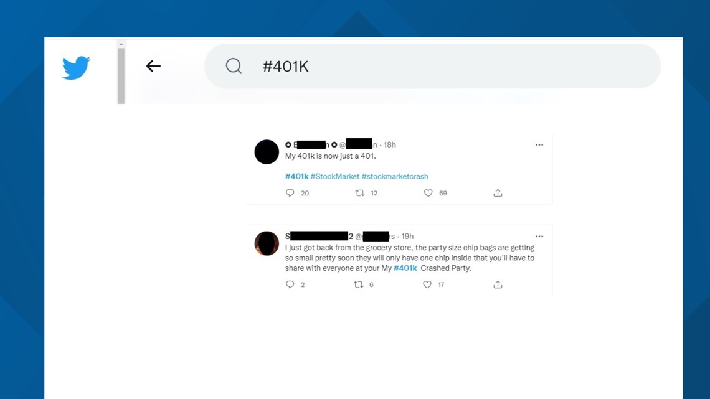
Task: Click the #401K search field
Action: 432,66
